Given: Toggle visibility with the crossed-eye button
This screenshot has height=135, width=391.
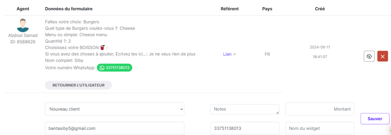Looking at the screenshot, I should pyautogui.click(x=369, y=56).
